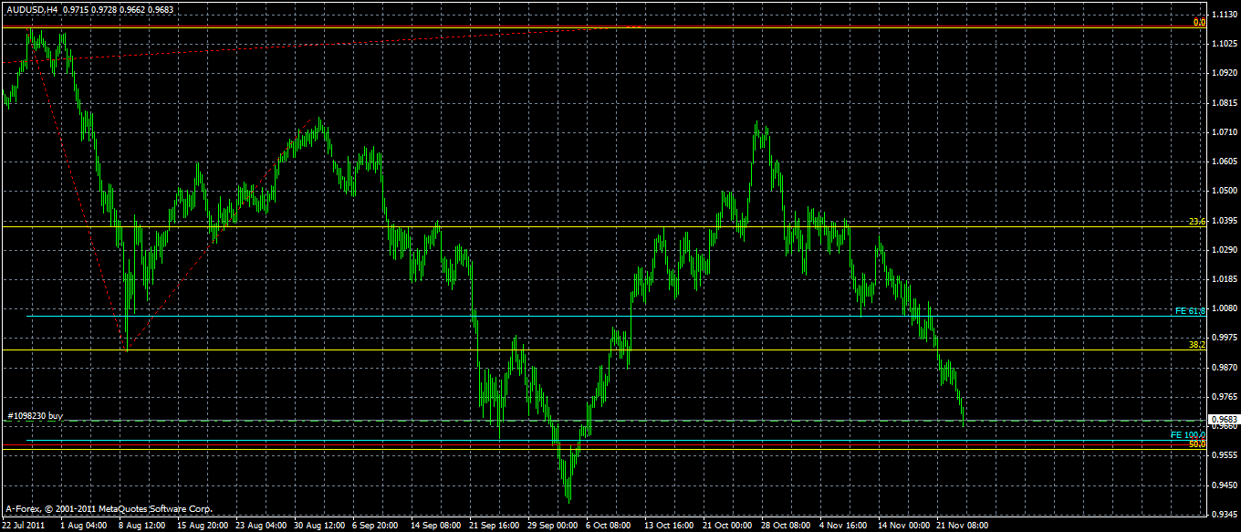The width and height of the screenshot is (1241, 532).
Task: Click the 6 Sep 20:00 time label
Action: tap(375, 526)
